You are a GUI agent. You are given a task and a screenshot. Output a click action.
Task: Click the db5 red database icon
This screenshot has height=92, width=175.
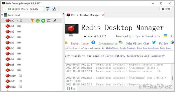point(8,48)
